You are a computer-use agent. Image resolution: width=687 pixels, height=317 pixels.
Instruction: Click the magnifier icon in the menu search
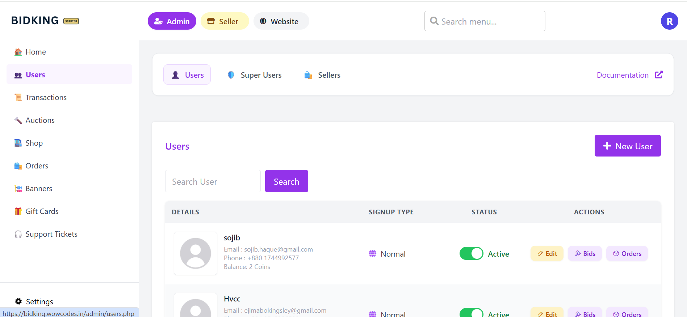[x=434, y=21]
